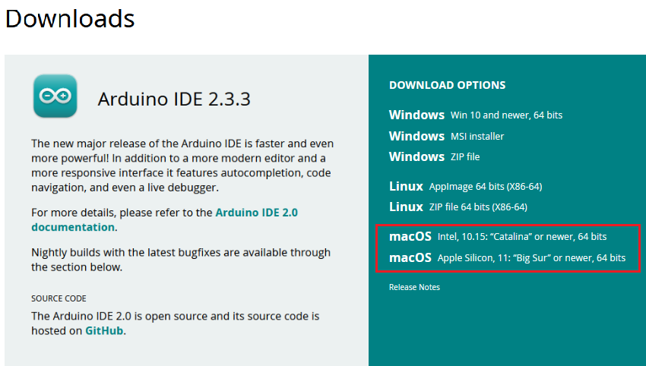Click the bold Windows label for MSI installer
Image resolution: width=646 pixels, height=366 pixels.
click(x=416, y=136)
